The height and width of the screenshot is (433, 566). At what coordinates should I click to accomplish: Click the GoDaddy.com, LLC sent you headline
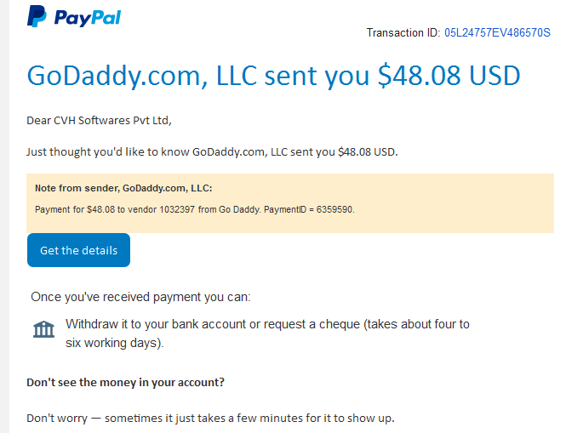click(198, 76)
